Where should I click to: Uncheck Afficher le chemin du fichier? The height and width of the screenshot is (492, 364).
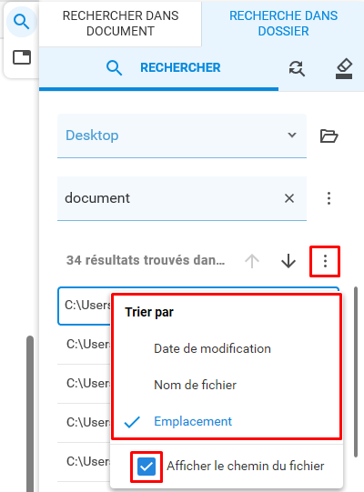(x=147, y=467)
